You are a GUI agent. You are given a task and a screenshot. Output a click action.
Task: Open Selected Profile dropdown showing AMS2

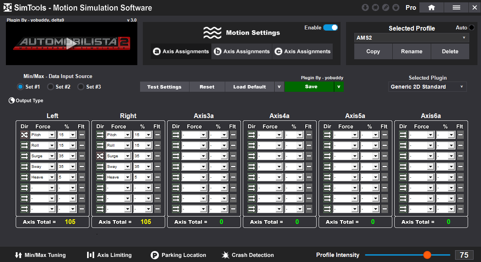[x=412, y=38]
